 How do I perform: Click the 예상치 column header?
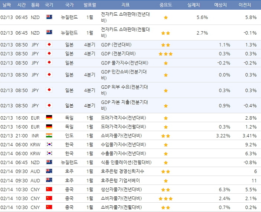pos(220,5)
